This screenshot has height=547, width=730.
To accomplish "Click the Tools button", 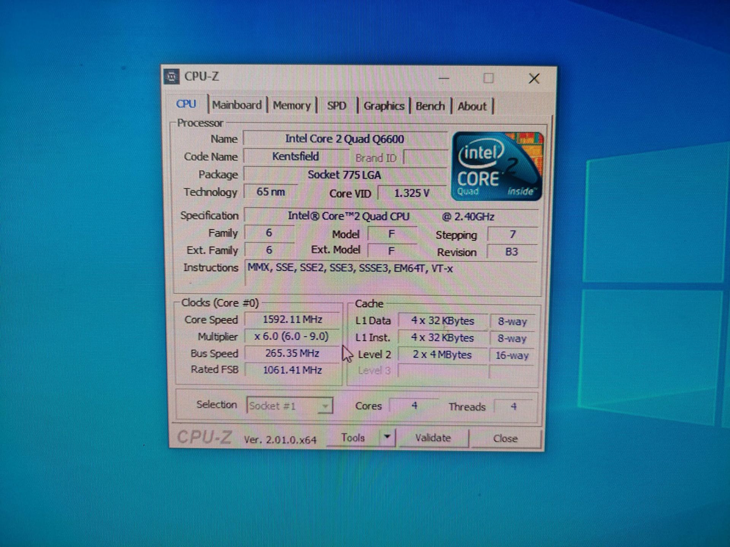I will pyautogui.click(x=353, y=438).
